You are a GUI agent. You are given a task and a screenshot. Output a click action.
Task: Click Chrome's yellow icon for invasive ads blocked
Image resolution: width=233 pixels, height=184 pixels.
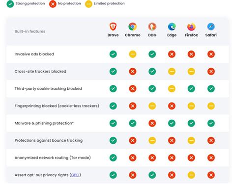[133, 54]
